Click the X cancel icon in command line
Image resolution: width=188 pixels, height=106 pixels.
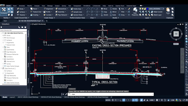point(63,94)
